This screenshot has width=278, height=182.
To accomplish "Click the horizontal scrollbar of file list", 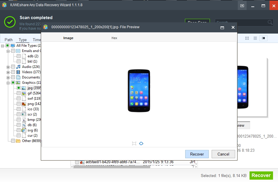I will tap(112, 167).
